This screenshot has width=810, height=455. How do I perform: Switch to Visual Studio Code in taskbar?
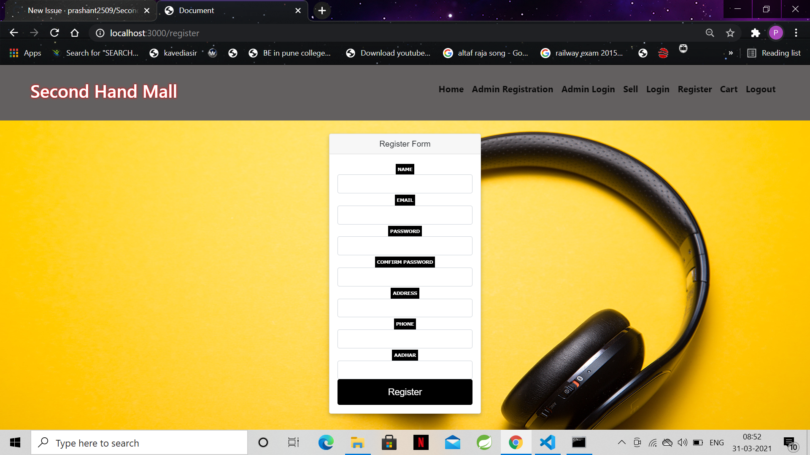[x=547, y=442]
